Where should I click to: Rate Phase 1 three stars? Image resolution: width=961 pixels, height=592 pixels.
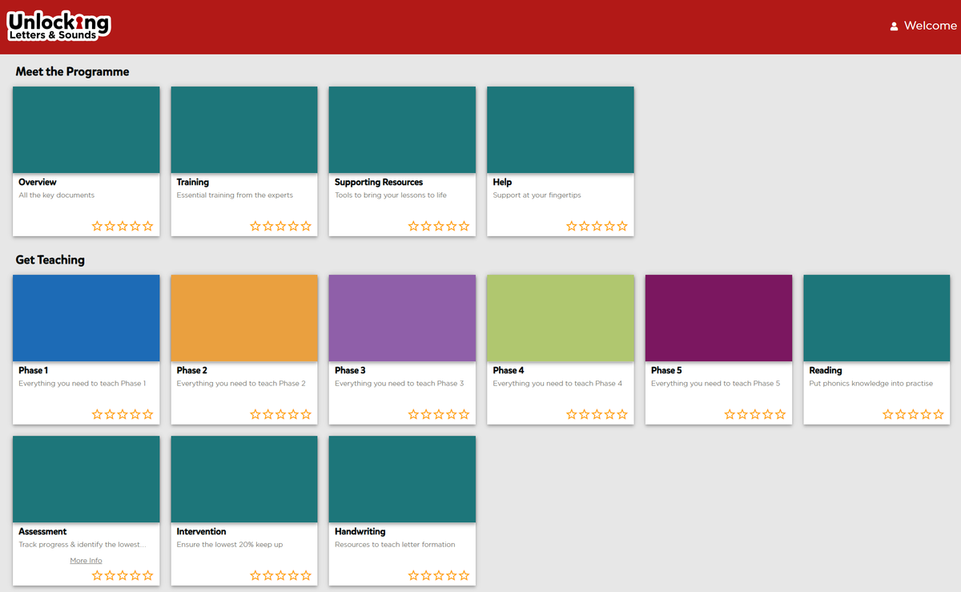pyautogui.click(x=123, y=415)
